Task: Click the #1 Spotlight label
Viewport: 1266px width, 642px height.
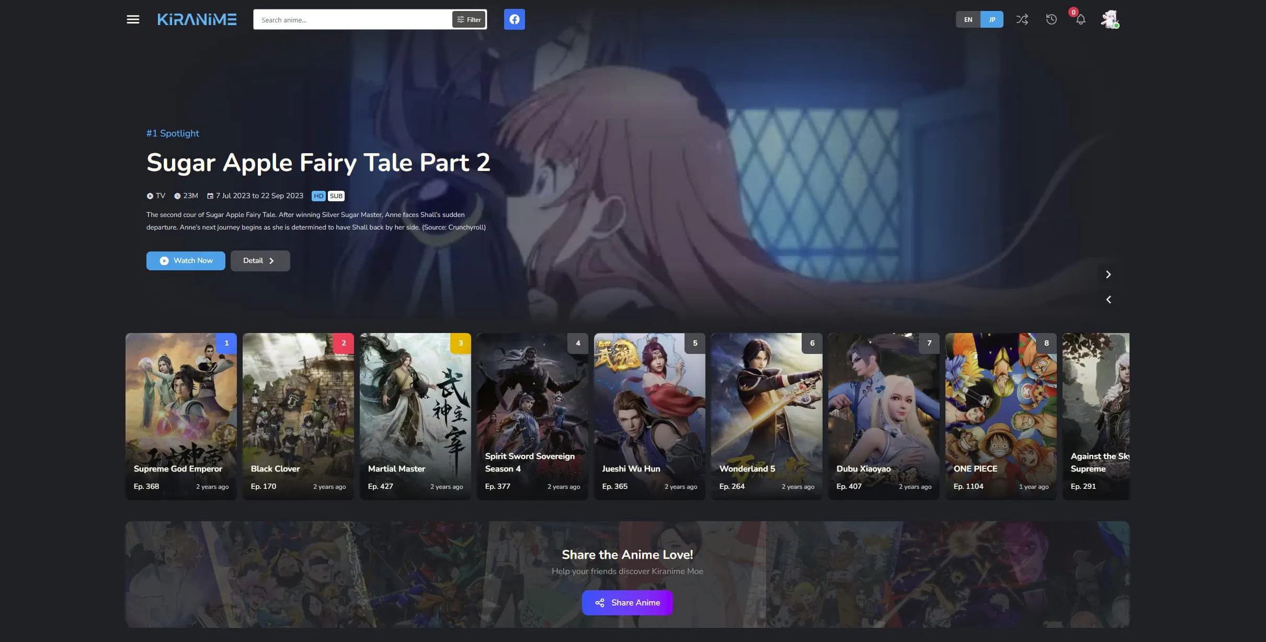Action: click(173, 133)
